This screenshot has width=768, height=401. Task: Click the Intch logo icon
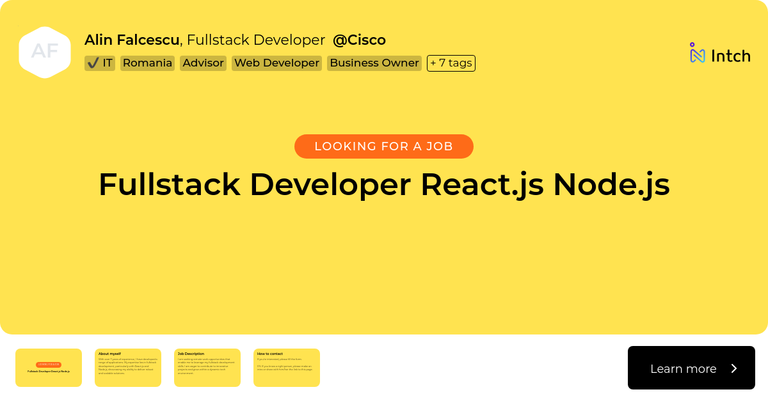[x=697, y=54]
